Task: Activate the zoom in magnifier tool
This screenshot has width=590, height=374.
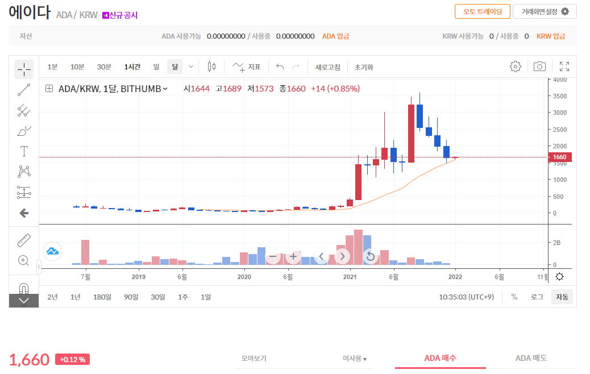Action: 24,261
